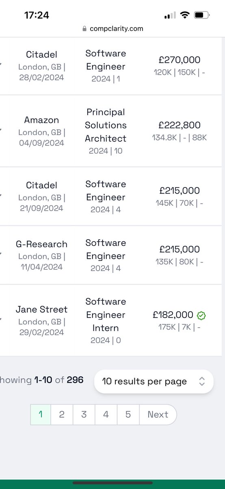Expand the Amazon row chevron

(1, 131)
